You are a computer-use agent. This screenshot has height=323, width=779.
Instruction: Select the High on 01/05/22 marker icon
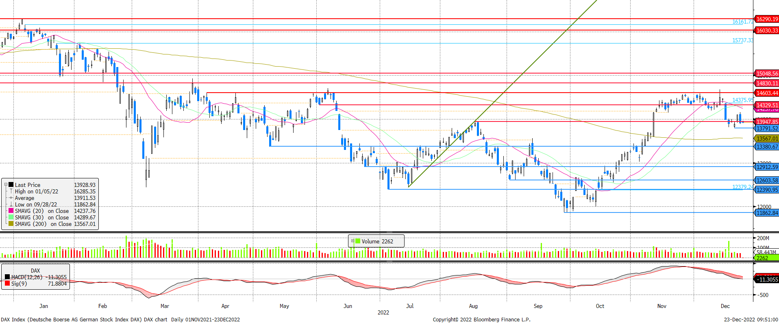(11, 191)
